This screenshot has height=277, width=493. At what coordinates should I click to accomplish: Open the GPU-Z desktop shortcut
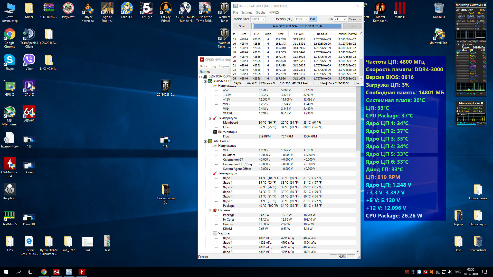coord(10,86)
